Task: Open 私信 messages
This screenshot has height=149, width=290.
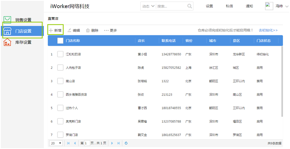Action: tap(229, 6)
